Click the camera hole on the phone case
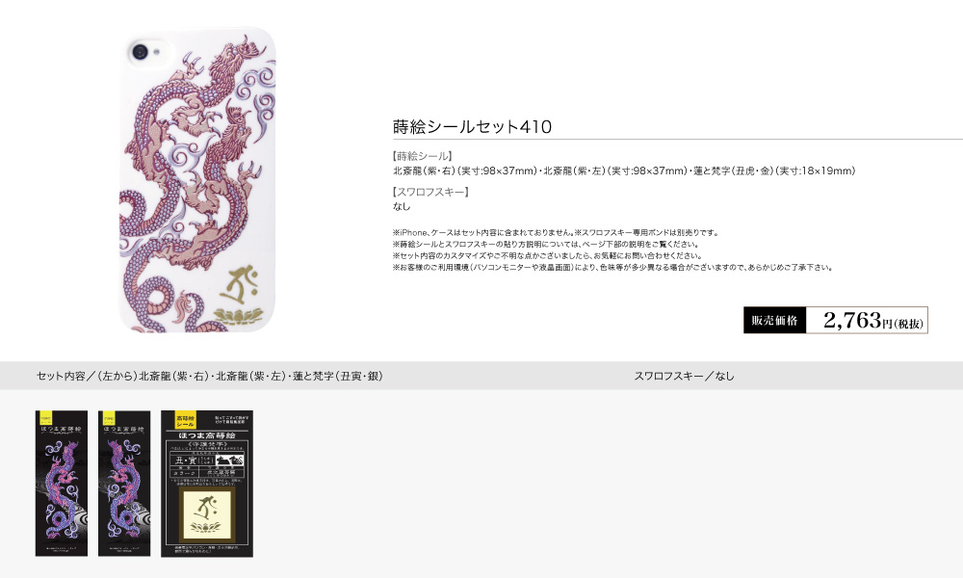Image resolution: width=963 pixels, height=578 pixels. (x=140, y=52)
